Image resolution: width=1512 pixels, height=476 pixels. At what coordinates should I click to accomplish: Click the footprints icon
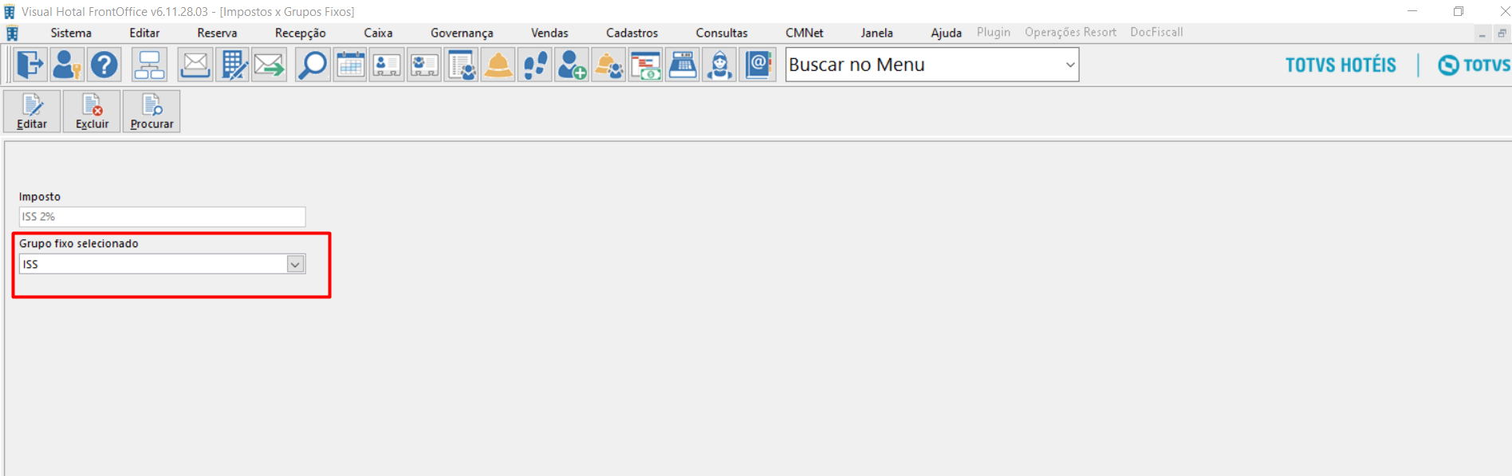tap(535, 65)
